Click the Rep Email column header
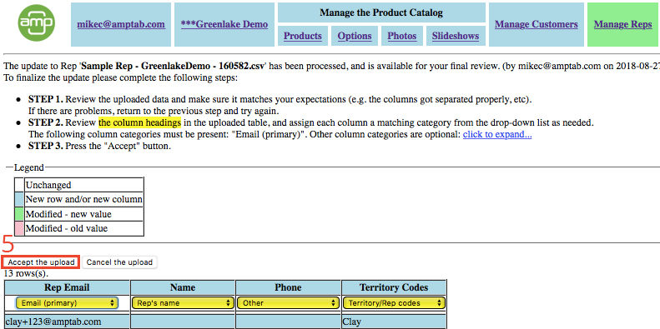 click(x=67, y=287)
